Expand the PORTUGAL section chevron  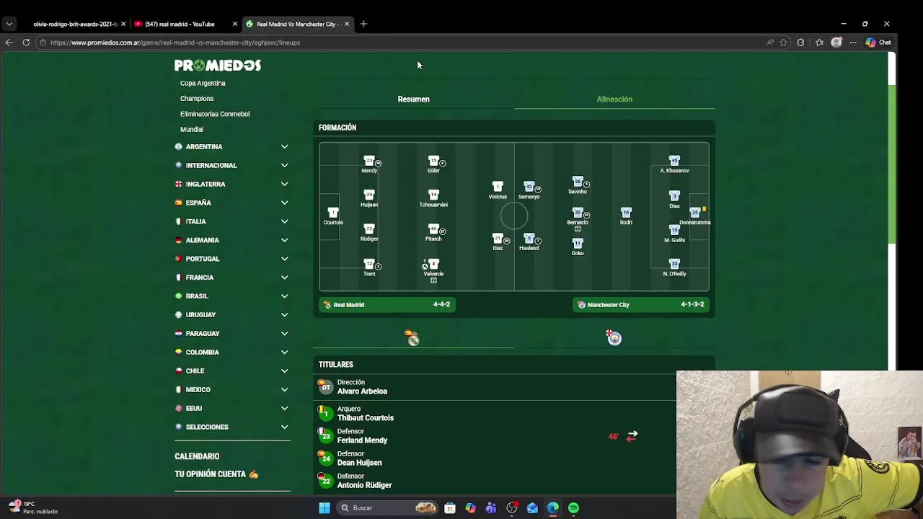pos(284,259)
